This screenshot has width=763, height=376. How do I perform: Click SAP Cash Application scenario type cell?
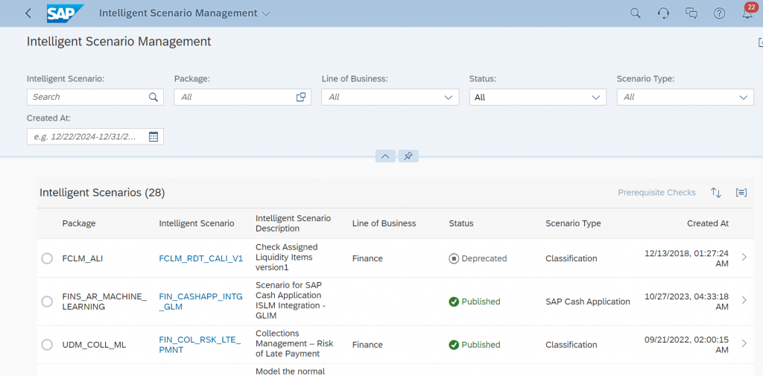pyautogui.click(x=588, y=302)
